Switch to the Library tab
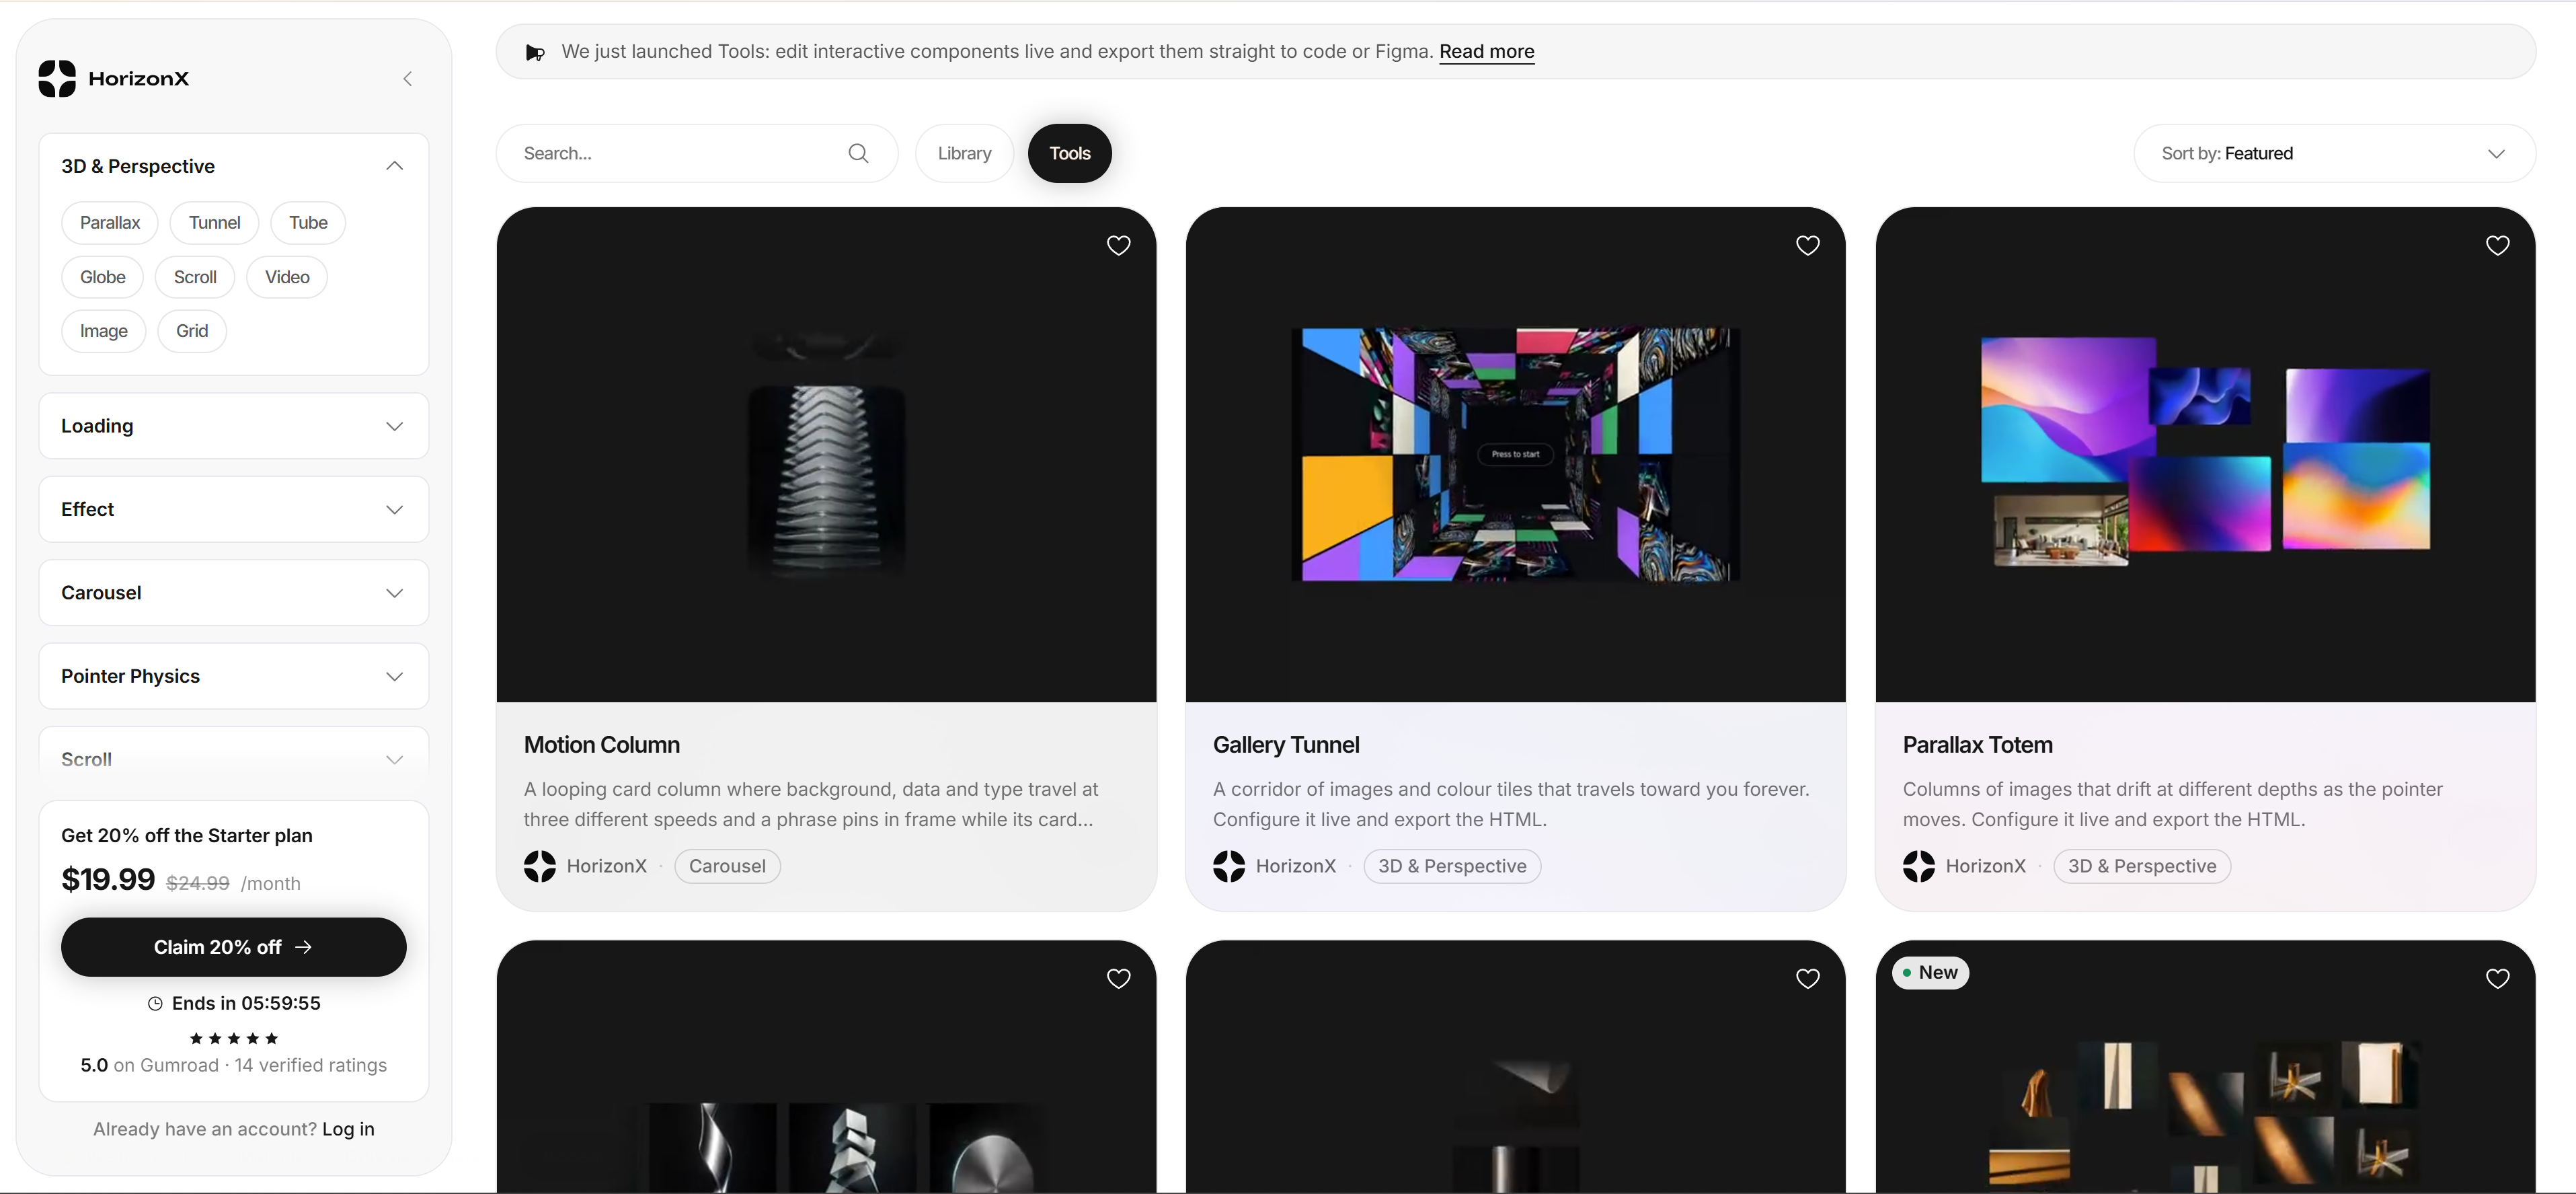2576x1194 pixels. click(x=964, y=153)
